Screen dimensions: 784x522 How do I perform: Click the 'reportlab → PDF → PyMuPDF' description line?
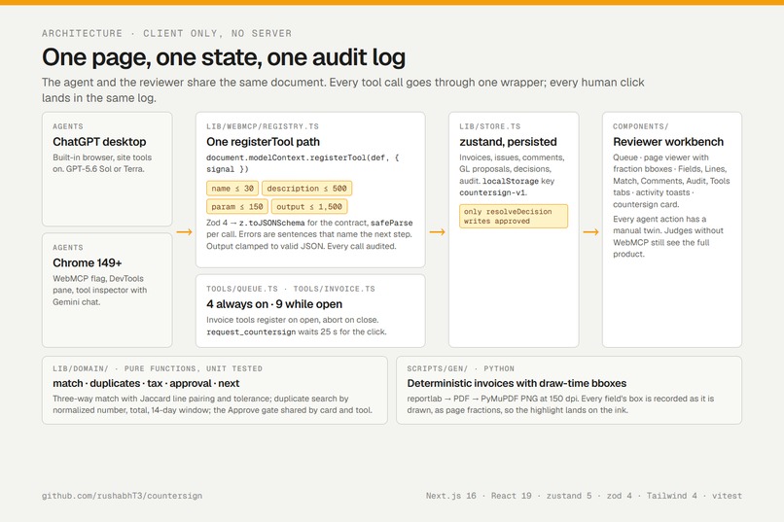(x=560, y=399)
